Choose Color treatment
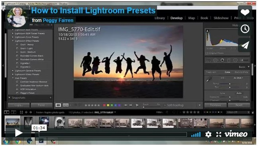 (227, 72)
